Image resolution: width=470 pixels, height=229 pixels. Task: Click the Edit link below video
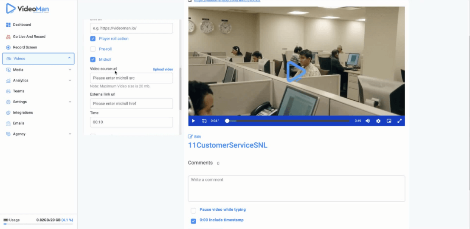(x=194, y=137)
